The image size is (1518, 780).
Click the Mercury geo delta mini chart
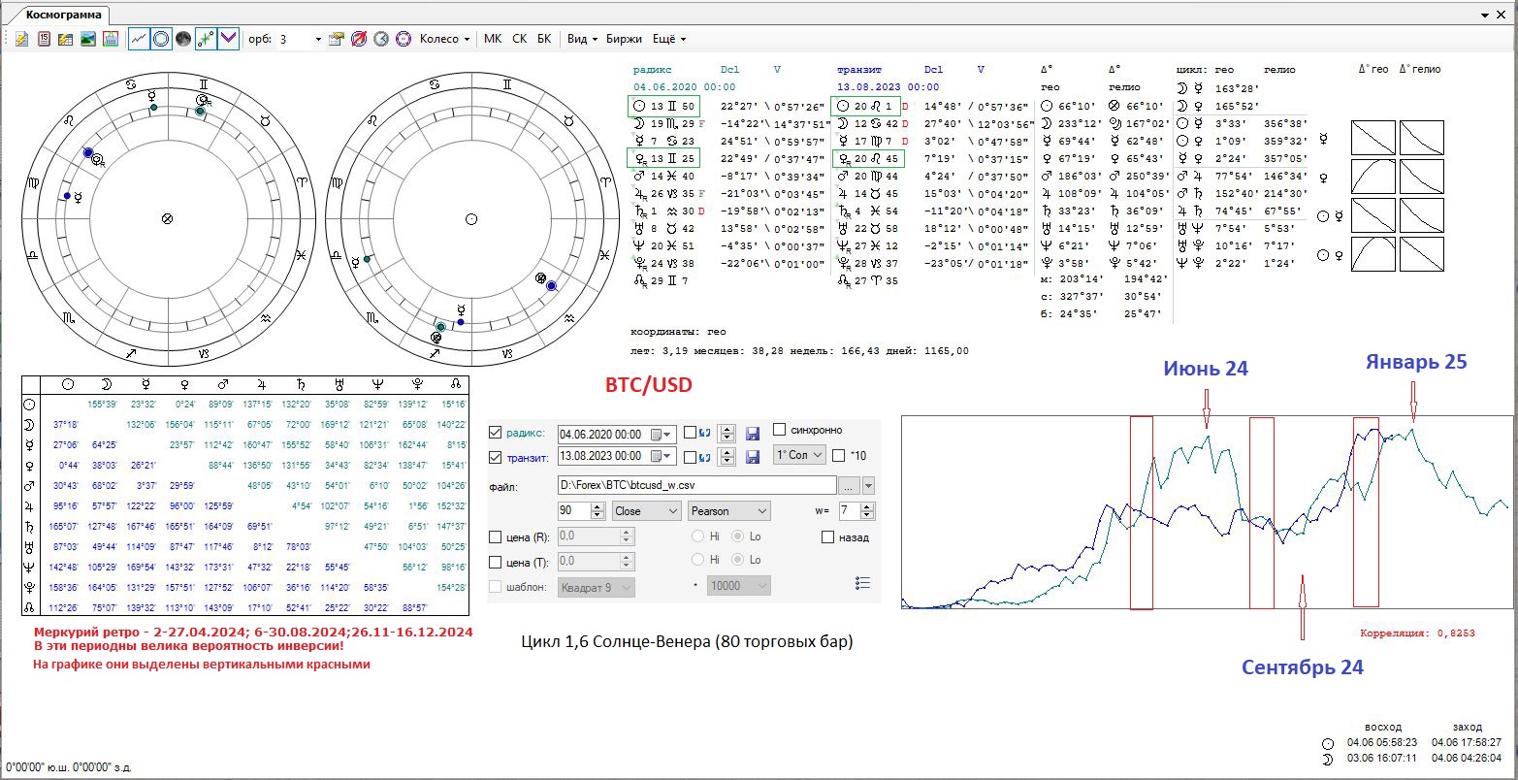tap(1373, 138)
